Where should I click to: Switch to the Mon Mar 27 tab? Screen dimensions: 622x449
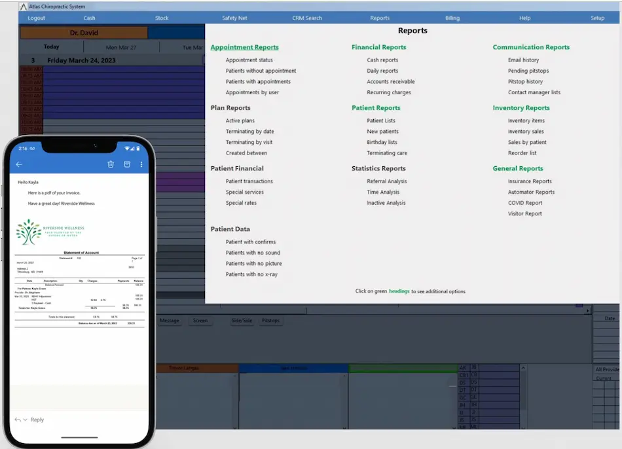(x=121, y=46)
